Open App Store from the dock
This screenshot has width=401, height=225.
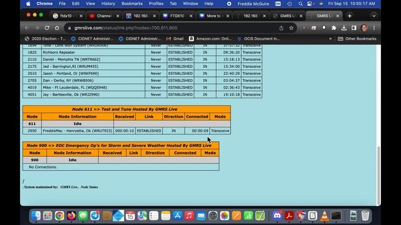pos(177,216)
